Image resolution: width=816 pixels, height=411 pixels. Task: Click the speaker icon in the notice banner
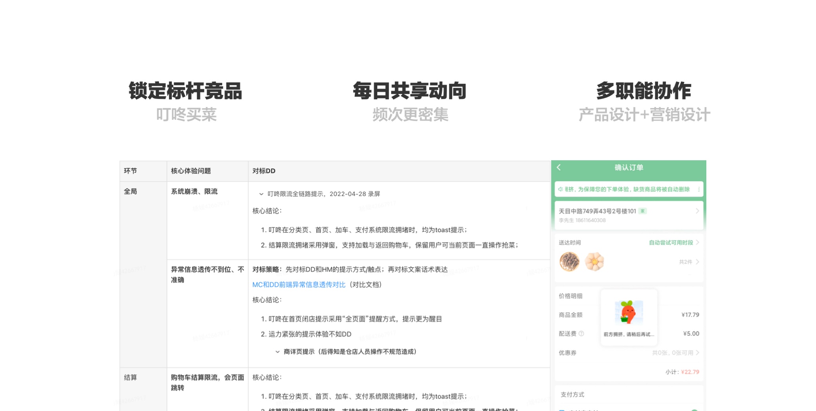click(x=560, y=189)
